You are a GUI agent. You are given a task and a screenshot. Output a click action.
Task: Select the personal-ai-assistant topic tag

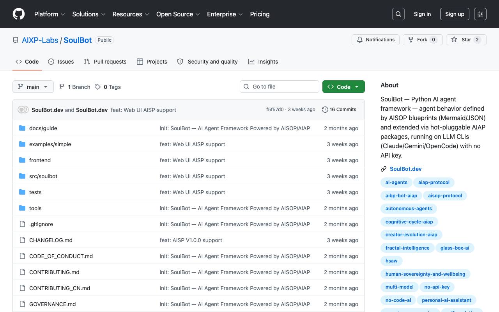(x=446, y=300)
